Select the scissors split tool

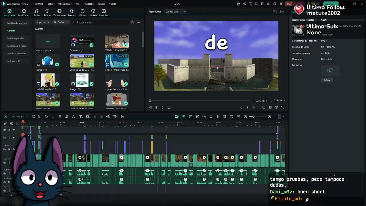pos(67,116)
